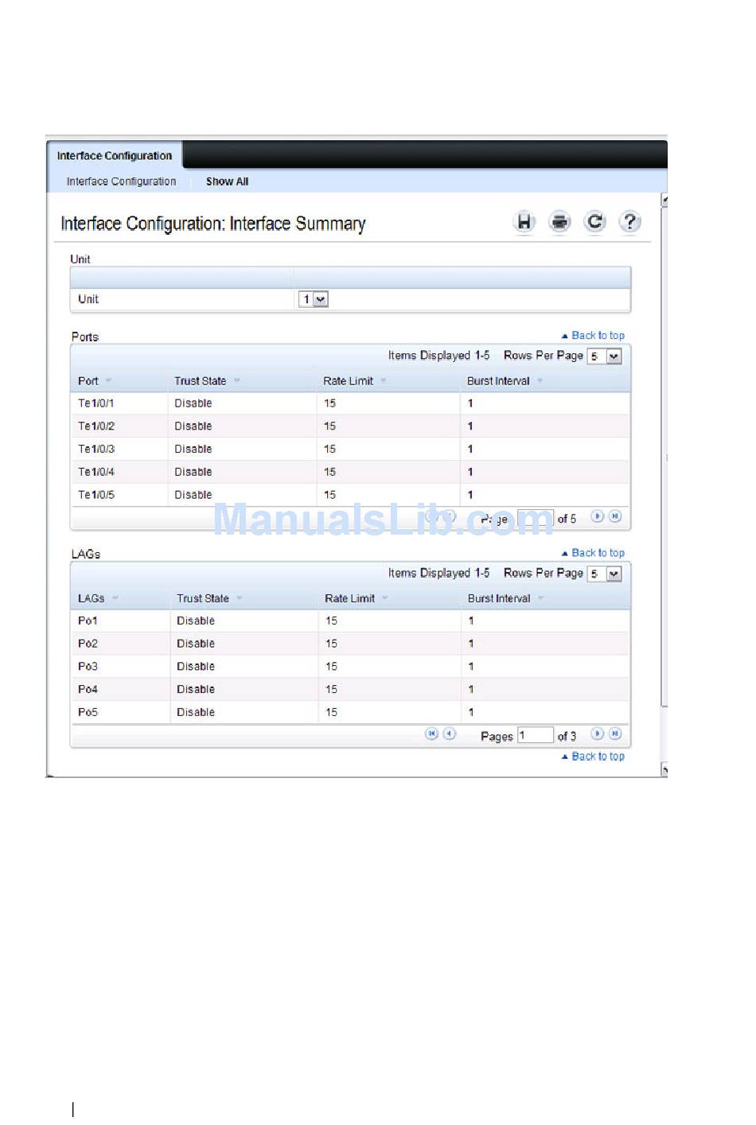Go to last page in LAGs table
The image size is (756, 1125).
tap(615, 734)
